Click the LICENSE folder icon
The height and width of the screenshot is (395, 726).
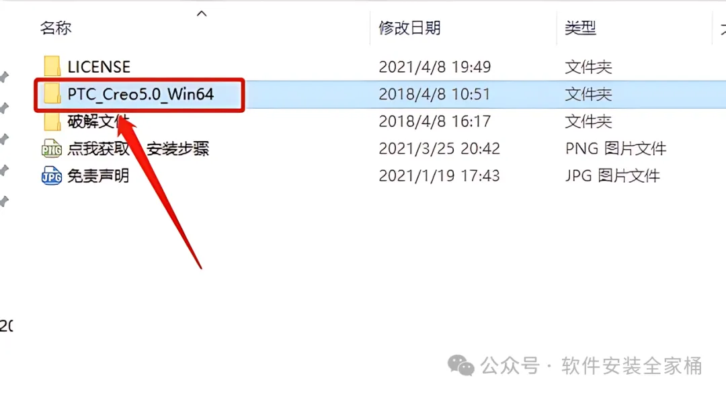click(x=52, y=67)
